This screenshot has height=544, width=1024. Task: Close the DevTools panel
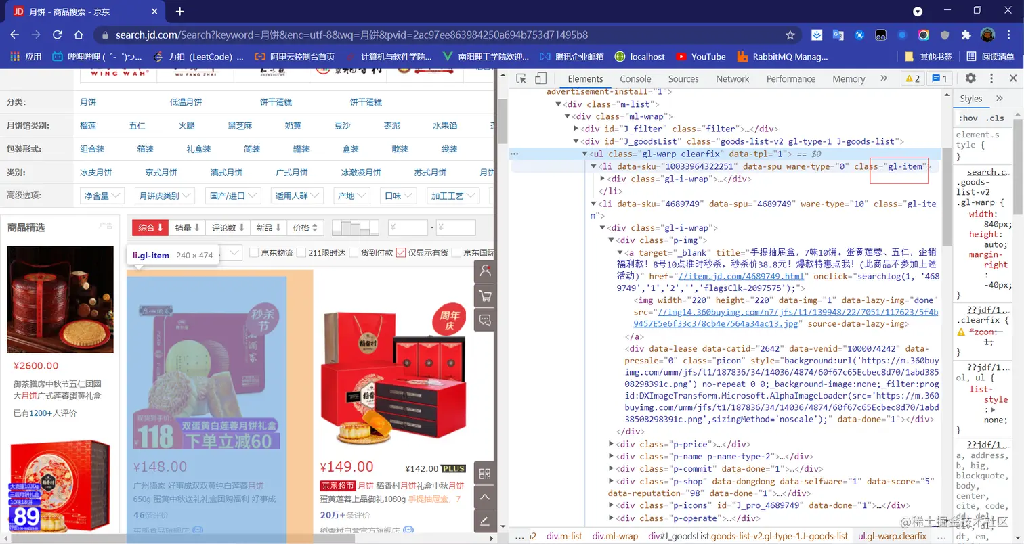point(1013,78)
